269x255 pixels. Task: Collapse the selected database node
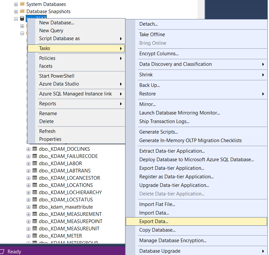[x=16, y=19]
